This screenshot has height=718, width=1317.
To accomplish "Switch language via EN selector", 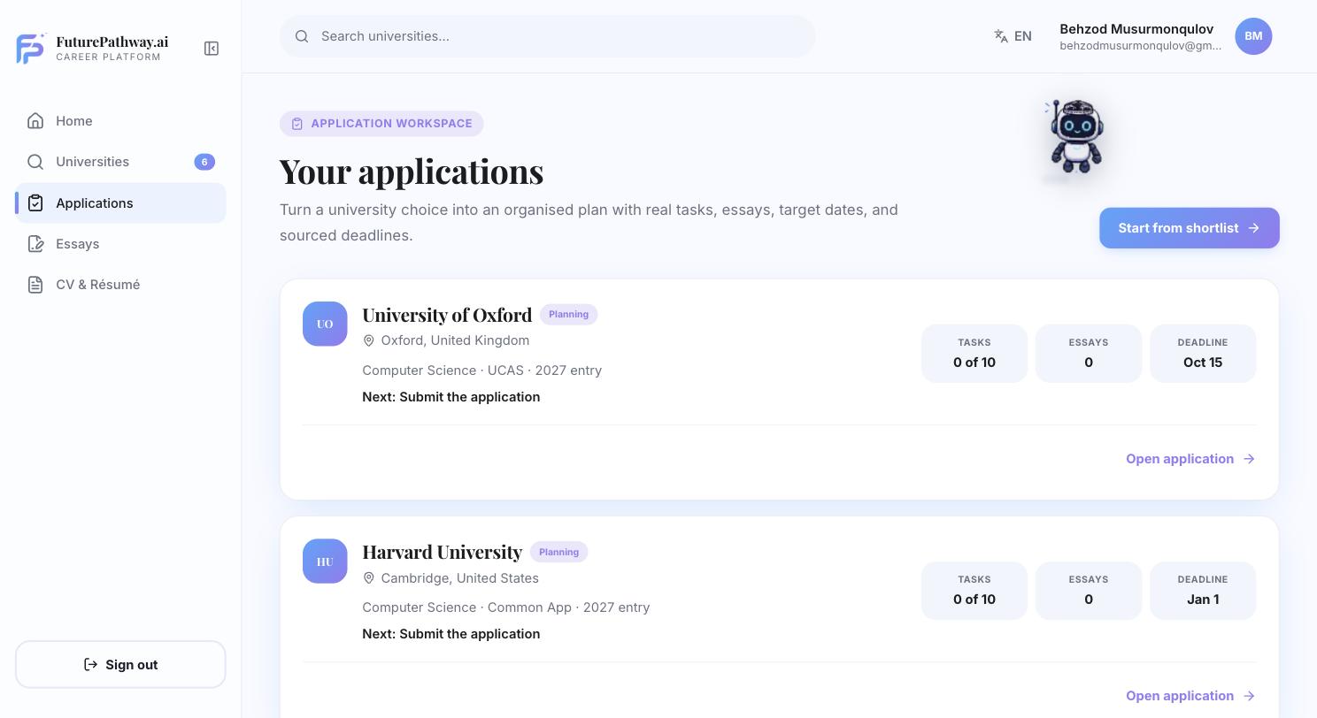I will point(1013,36).
